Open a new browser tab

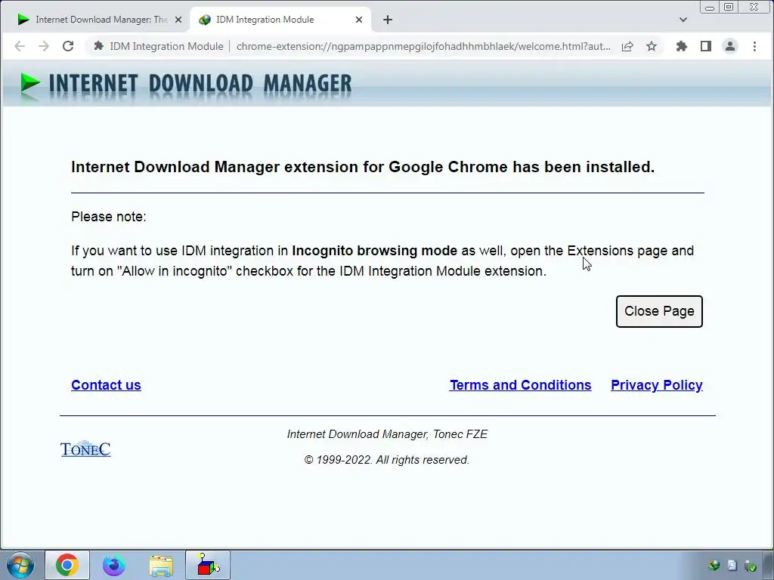(x=388, y=20)
